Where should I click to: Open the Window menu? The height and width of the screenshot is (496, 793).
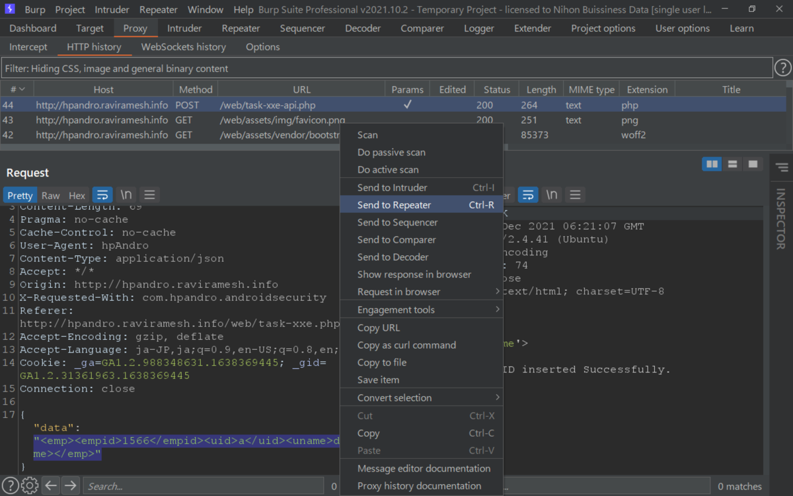click(206, 10)
